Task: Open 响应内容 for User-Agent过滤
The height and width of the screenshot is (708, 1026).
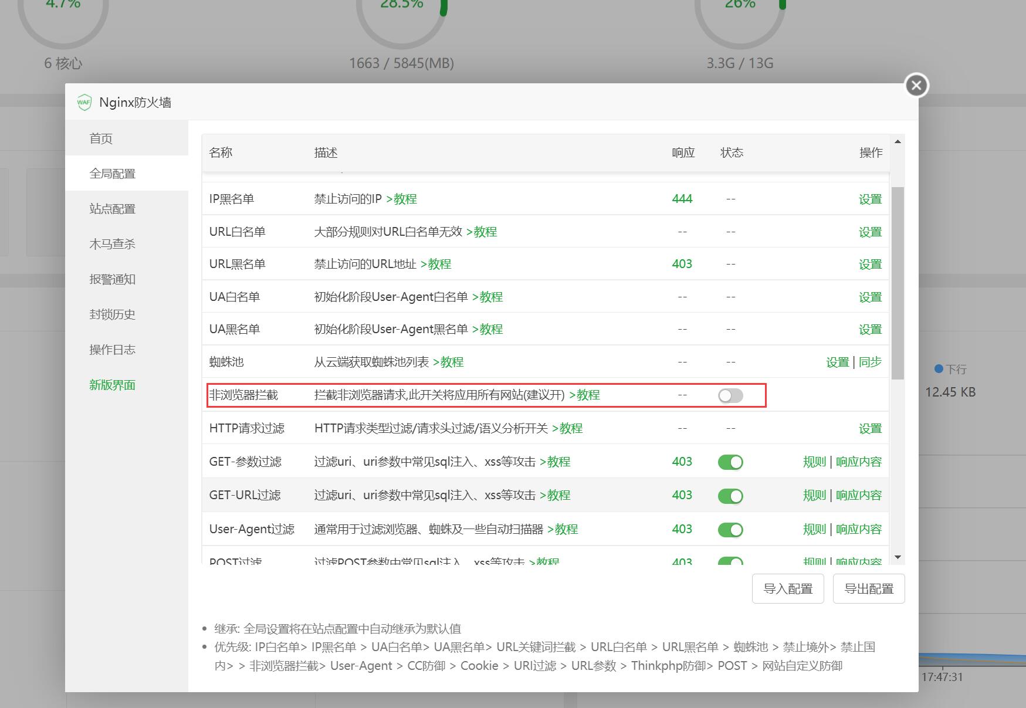Action: (x=859, y=530)
